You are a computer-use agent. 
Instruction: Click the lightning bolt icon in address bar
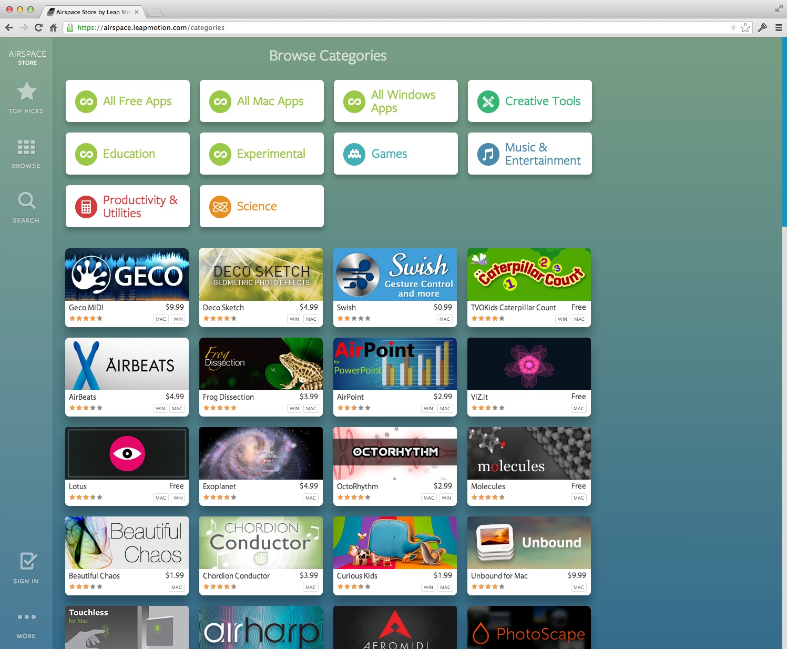click(733, 27)
